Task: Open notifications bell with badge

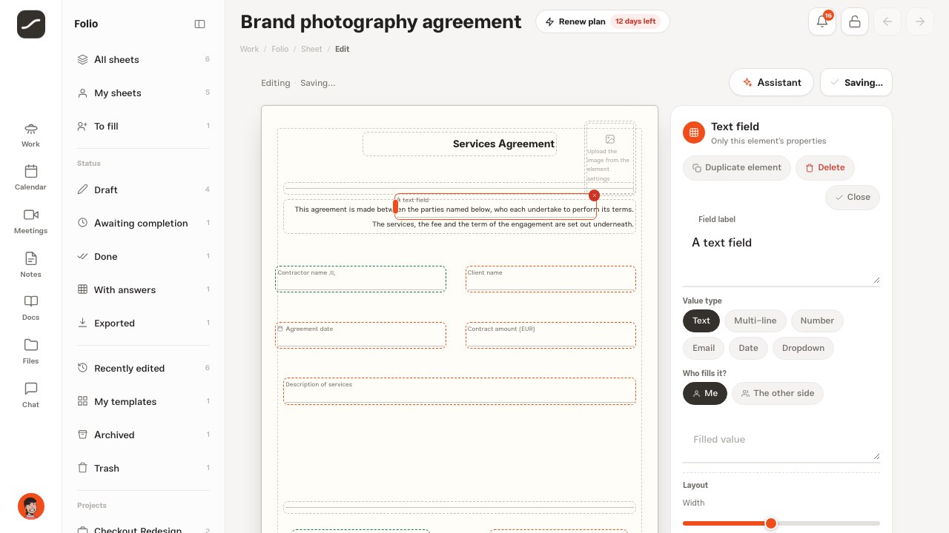Action: (x=822, y=21)
